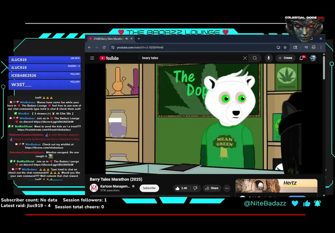Open Chrome media controls icon
335x233 pixels.
(x=306, y=47)
